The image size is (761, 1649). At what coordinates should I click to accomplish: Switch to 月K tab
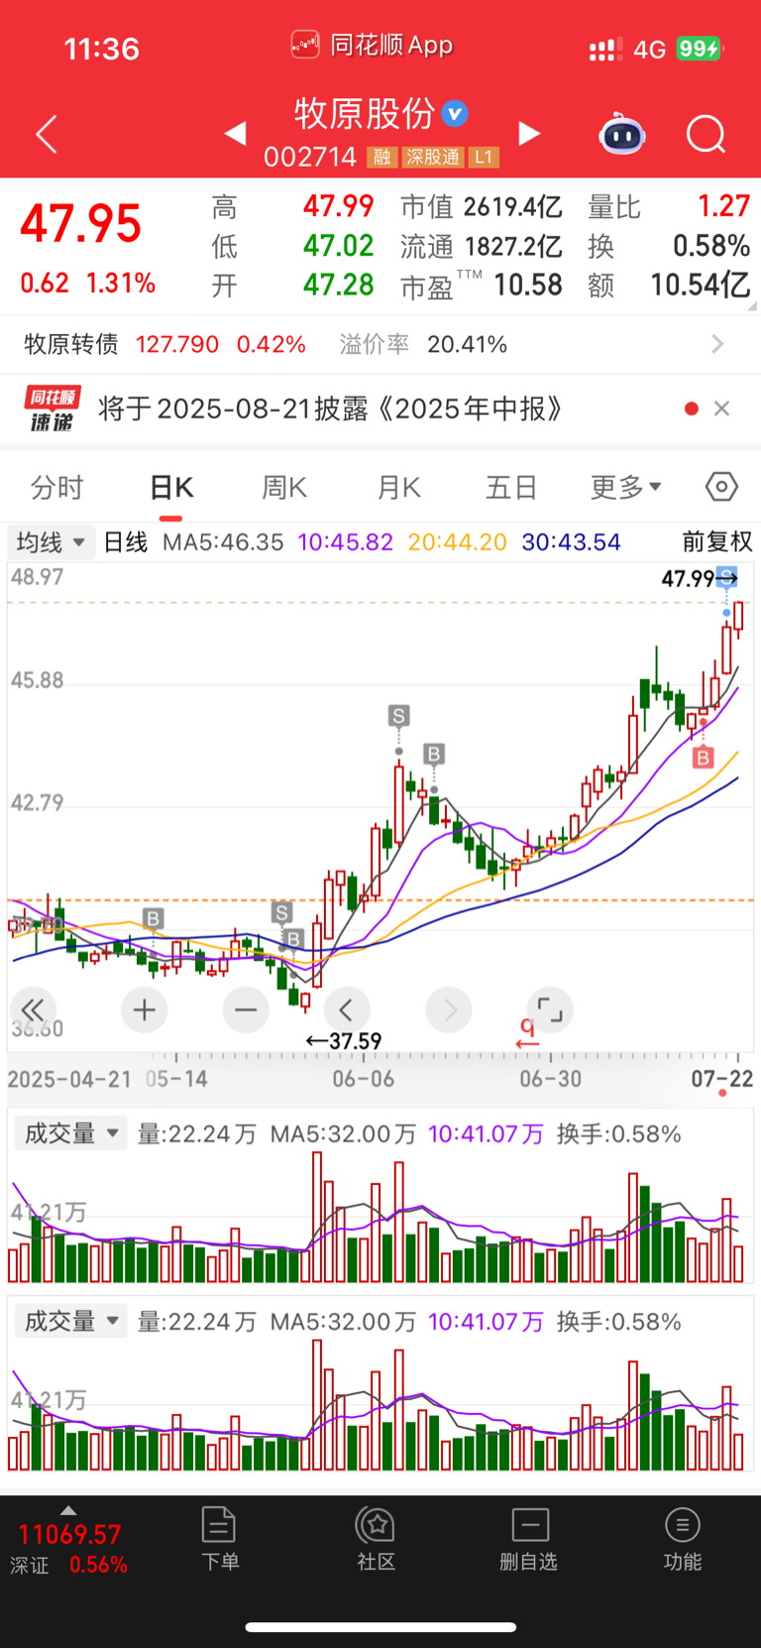tap(398, 487)
